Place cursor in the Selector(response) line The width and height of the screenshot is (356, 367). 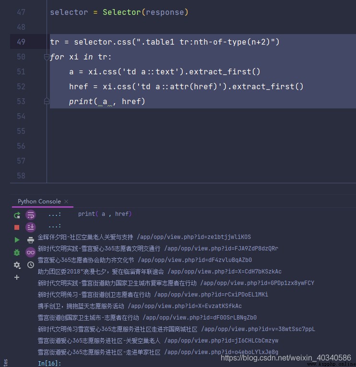[x=119, y=12]
